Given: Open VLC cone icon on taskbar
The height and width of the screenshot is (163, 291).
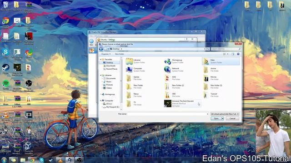Looking at the screenshot, I should [60, 160].
